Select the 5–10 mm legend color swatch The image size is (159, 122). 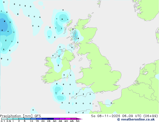[x=27, y=119]
